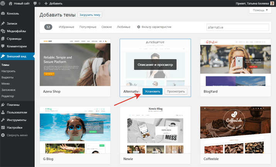
Task: Click Установить for the Alternative theme
Action: coord(152,91)
